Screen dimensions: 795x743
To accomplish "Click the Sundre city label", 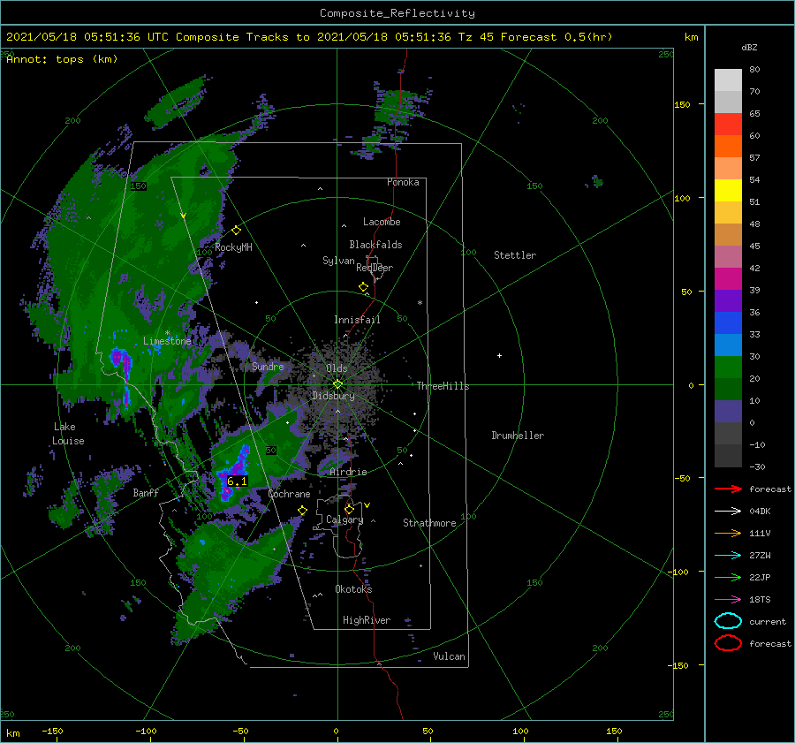I will (268, 367).
